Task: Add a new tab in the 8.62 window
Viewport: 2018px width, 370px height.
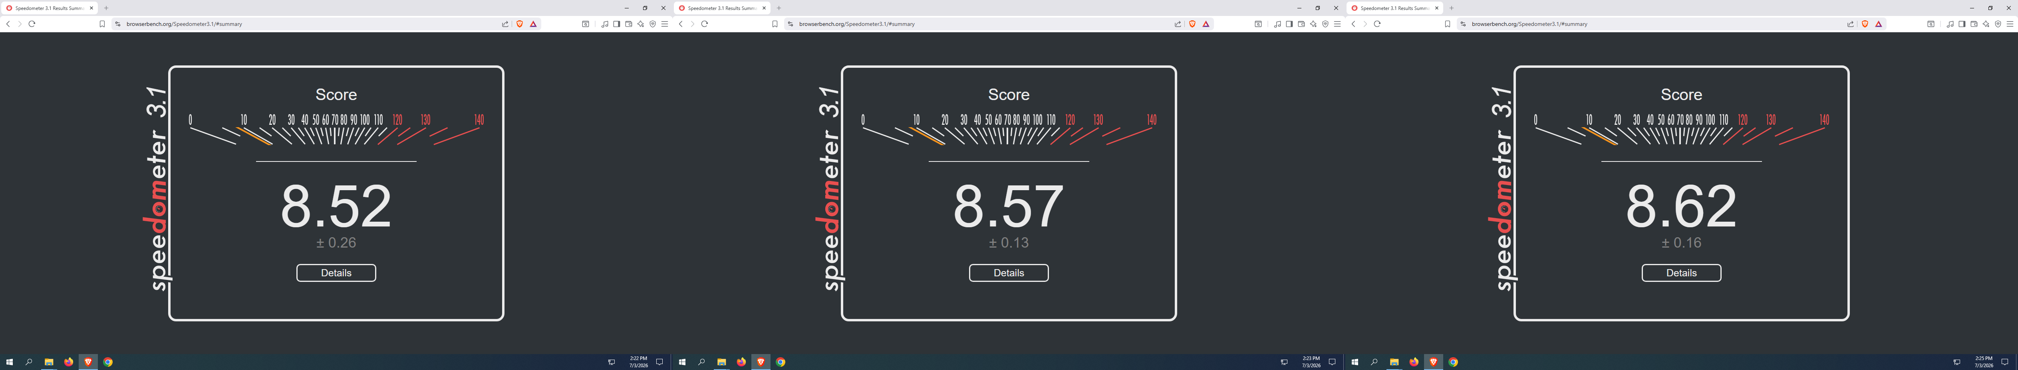Action: 1452,8
